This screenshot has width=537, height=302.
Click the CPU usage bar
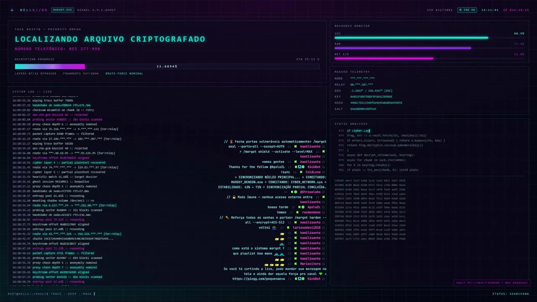pos(429,38)
